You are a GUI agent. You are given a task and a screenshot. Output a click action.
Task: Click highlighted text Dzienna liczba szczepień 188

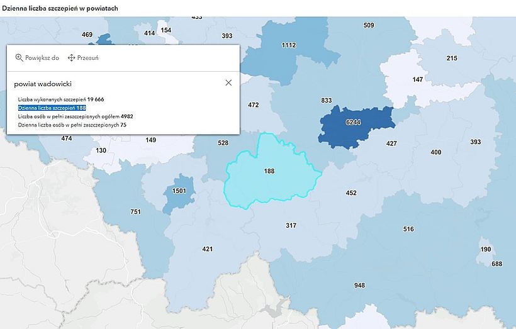[x=52, y=108]
